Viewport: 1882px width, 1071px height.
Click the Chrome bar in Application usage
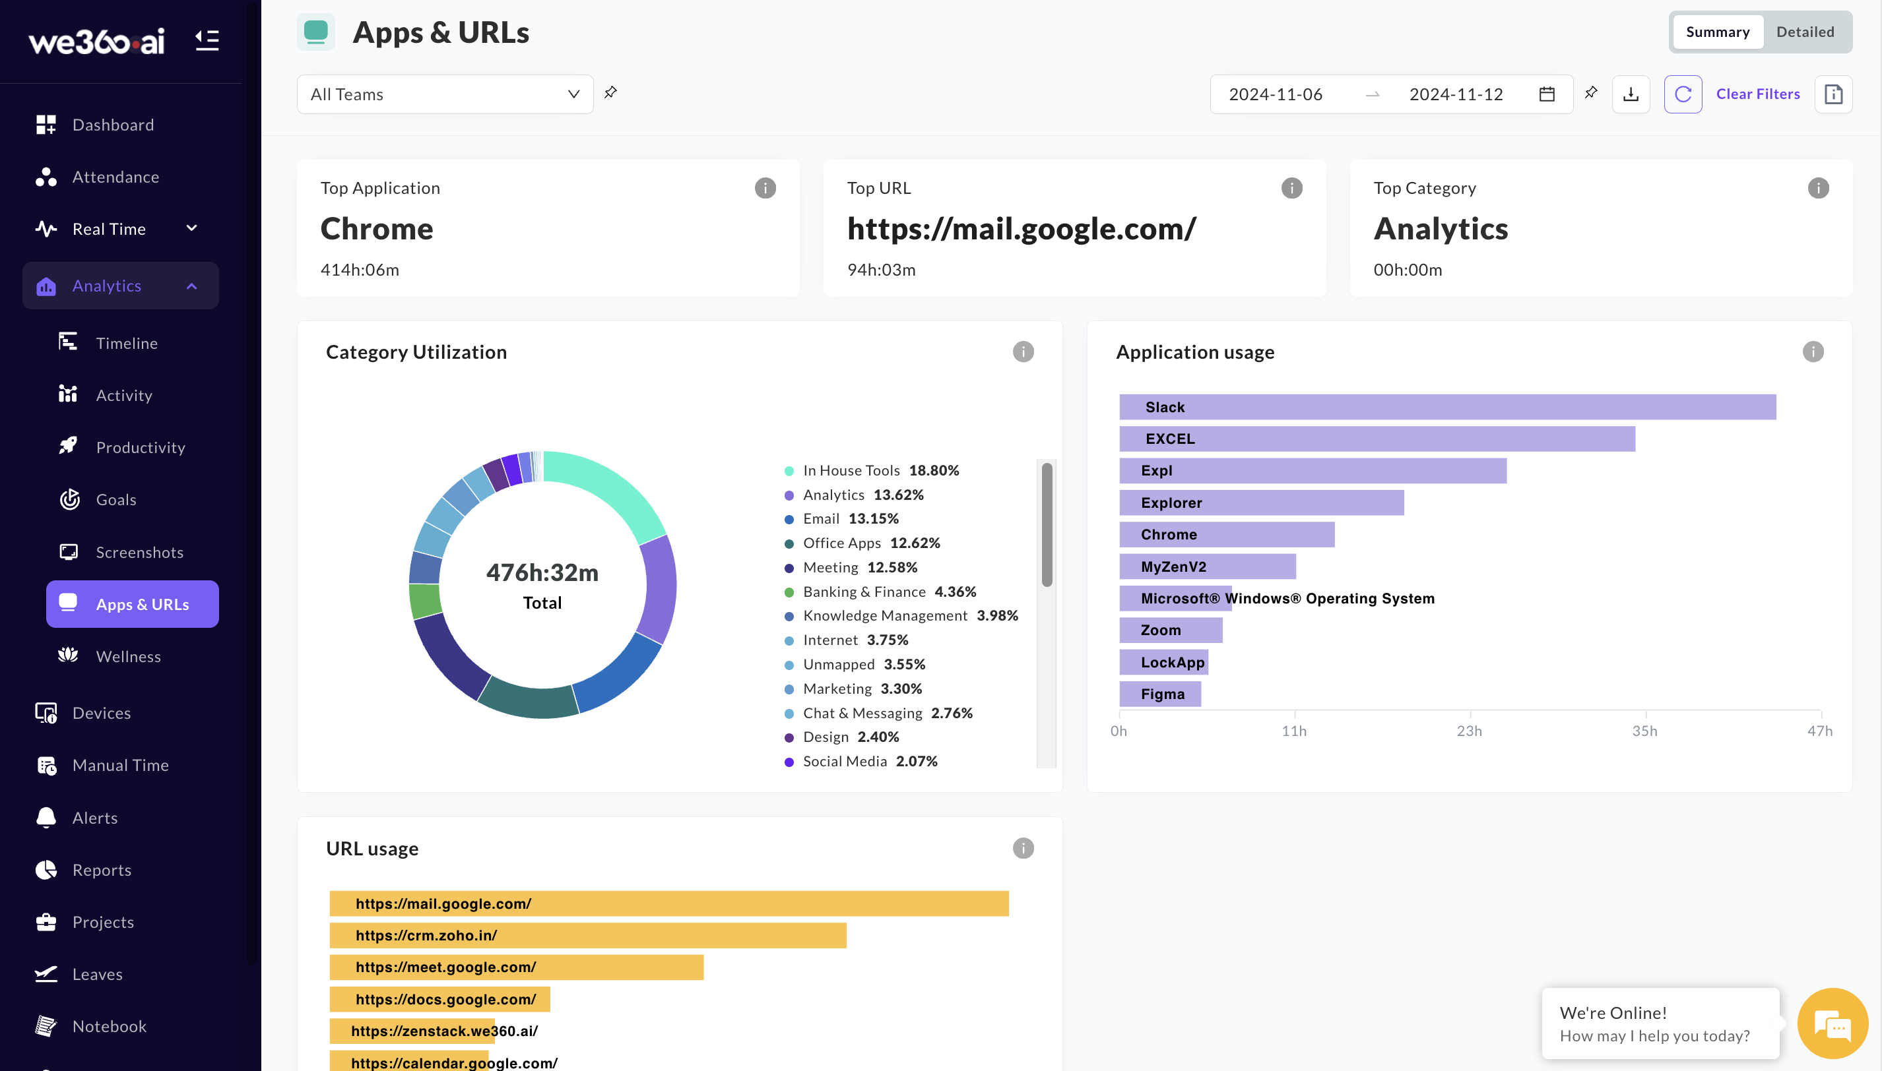click(x=1226, y=534)
